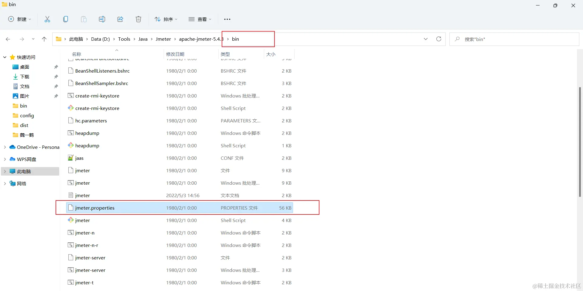
Task: Click the Paste clipboard icon
Action: 84,19
